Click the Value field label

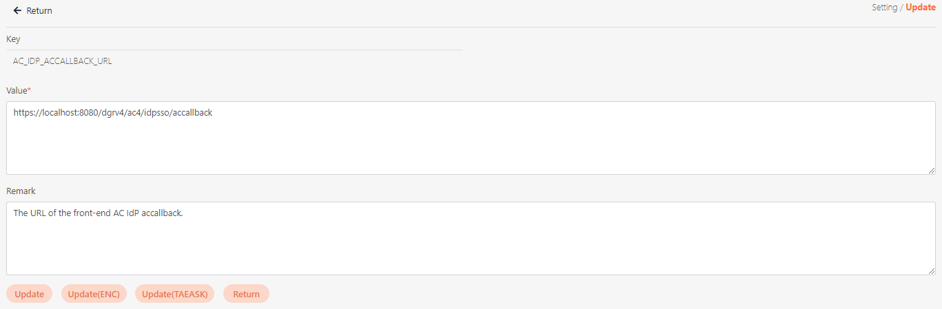(x=17, y=90)
